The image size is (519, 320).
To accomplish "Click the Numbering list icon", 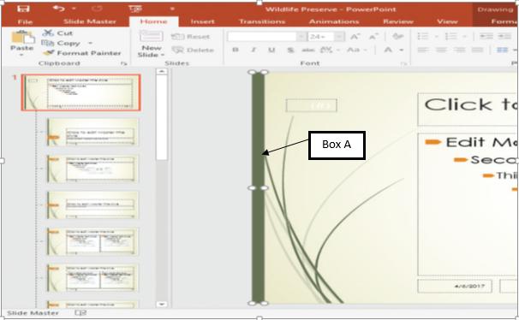I will point(450,36).
